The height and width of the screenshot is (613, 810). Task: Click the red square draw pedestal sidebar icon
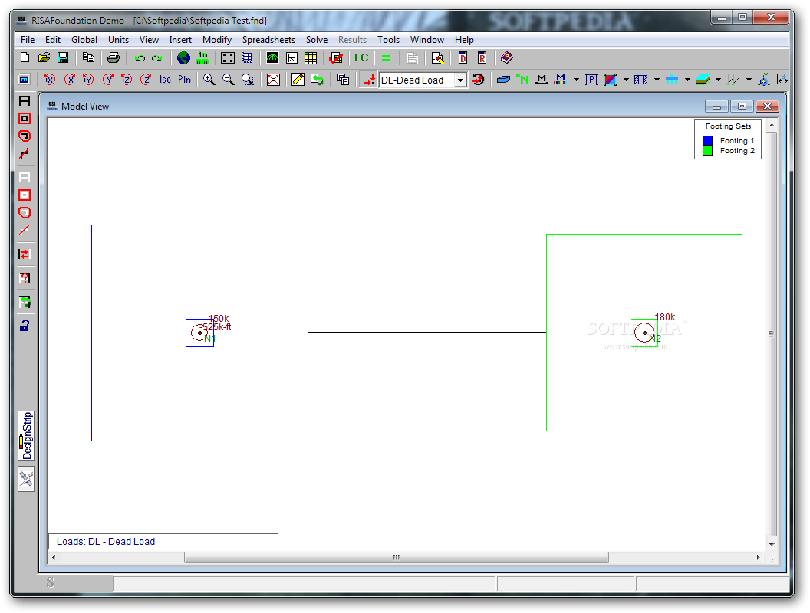click(25, 118)
